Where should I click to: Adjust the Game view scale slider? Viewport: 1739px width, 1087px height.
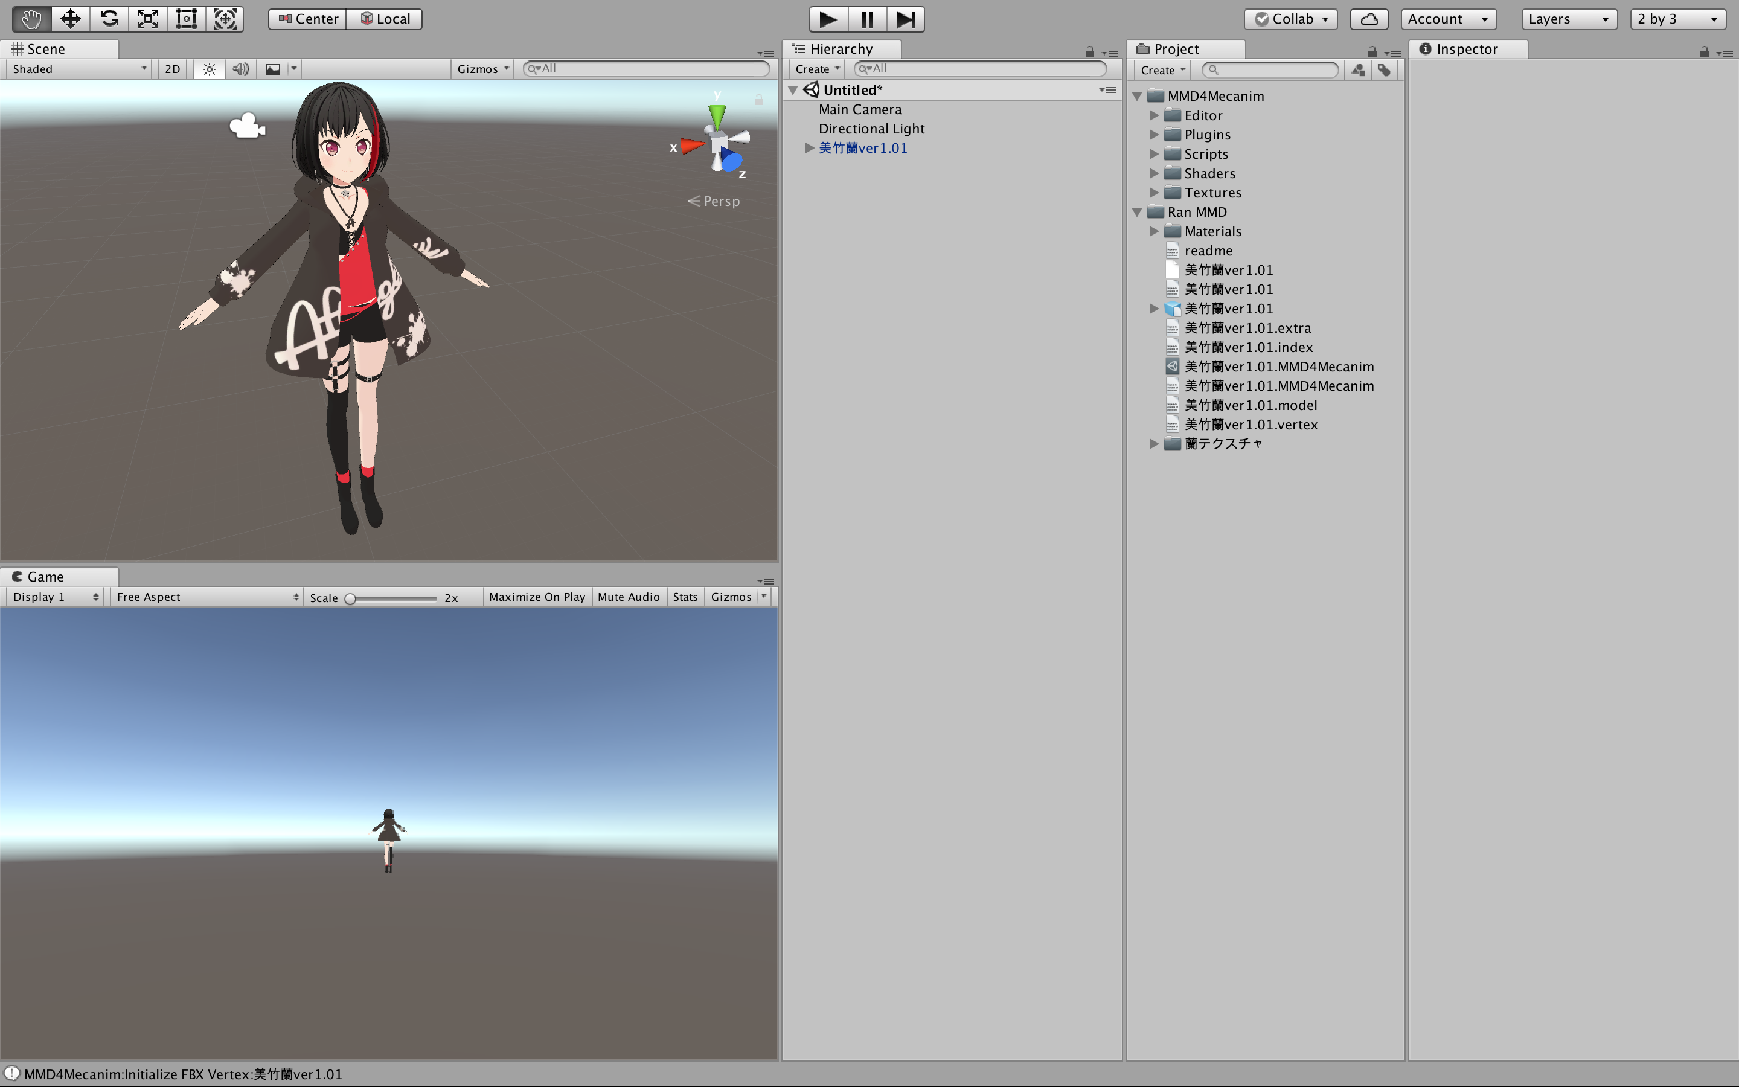pos(350,597)
